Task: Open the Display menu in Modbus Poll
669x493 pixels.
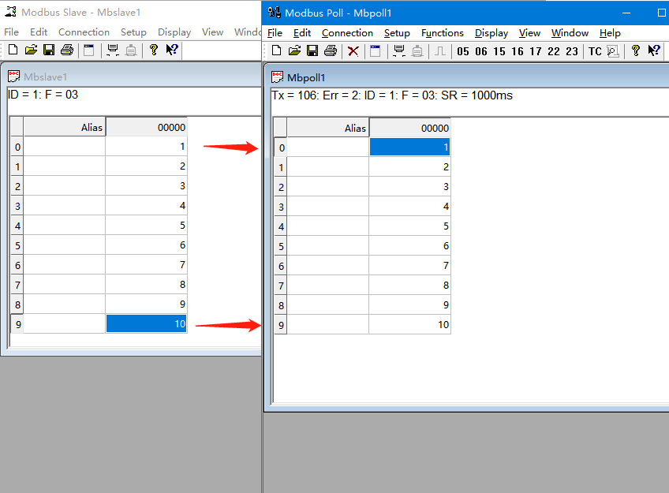Action: [x=491, y=33]
